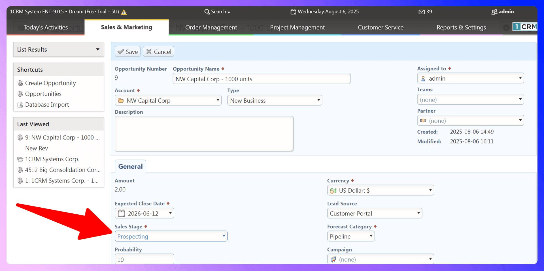Open the Sales Stage Prospecting dropdown
The image size is (544, 271).
pos(171,236)
